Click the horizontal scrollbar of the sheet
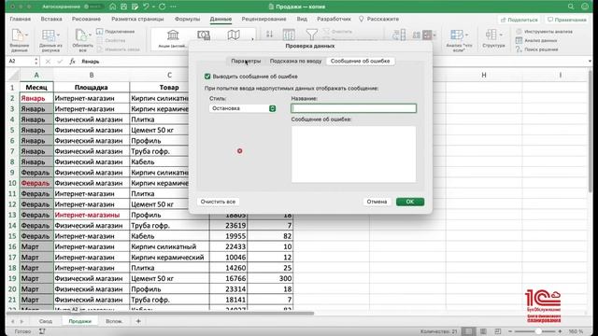Viewport: 598px width, 336px height. [160, 314]
